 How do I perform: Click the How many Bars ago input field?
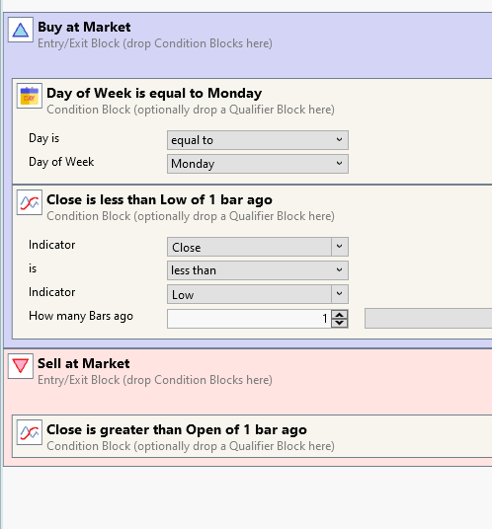point(249,319)
